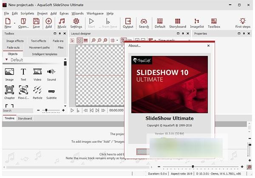Image resolution: width=255 pixels, height=178 pixels.
Task: Switch to Default workspace view icon
Action: (160, 21)
